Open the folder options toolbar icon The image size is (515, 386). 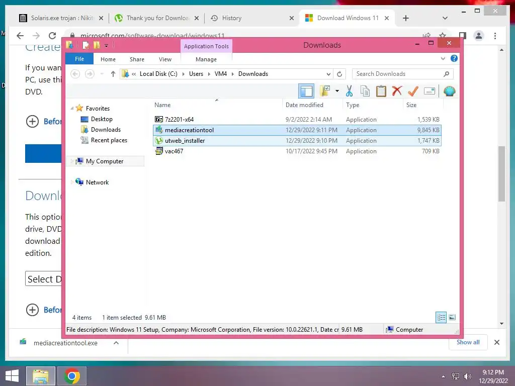point(325,91)
